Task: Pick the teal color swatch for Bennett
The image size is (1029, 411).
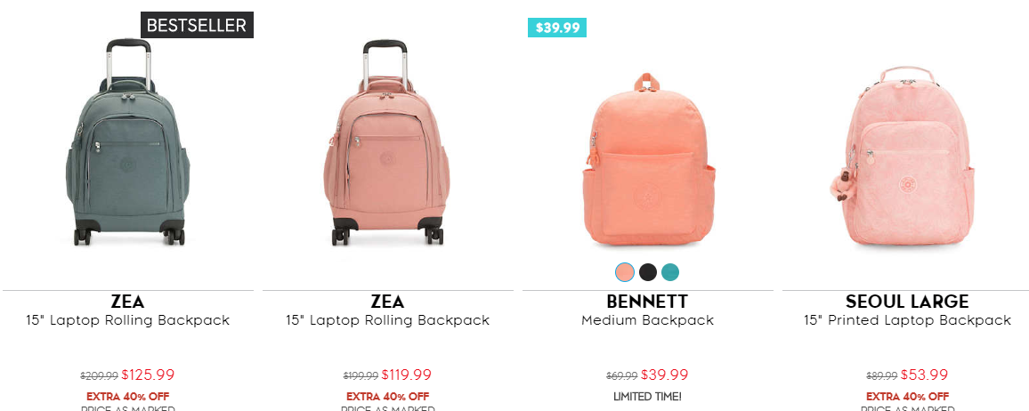Action: click(670, 272)
